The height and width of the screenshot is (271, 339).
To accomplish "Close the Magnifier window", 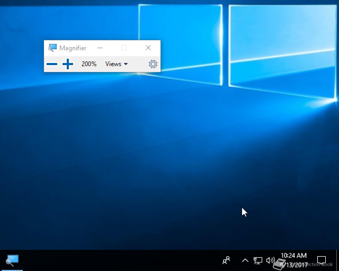I will coord(148,48).
